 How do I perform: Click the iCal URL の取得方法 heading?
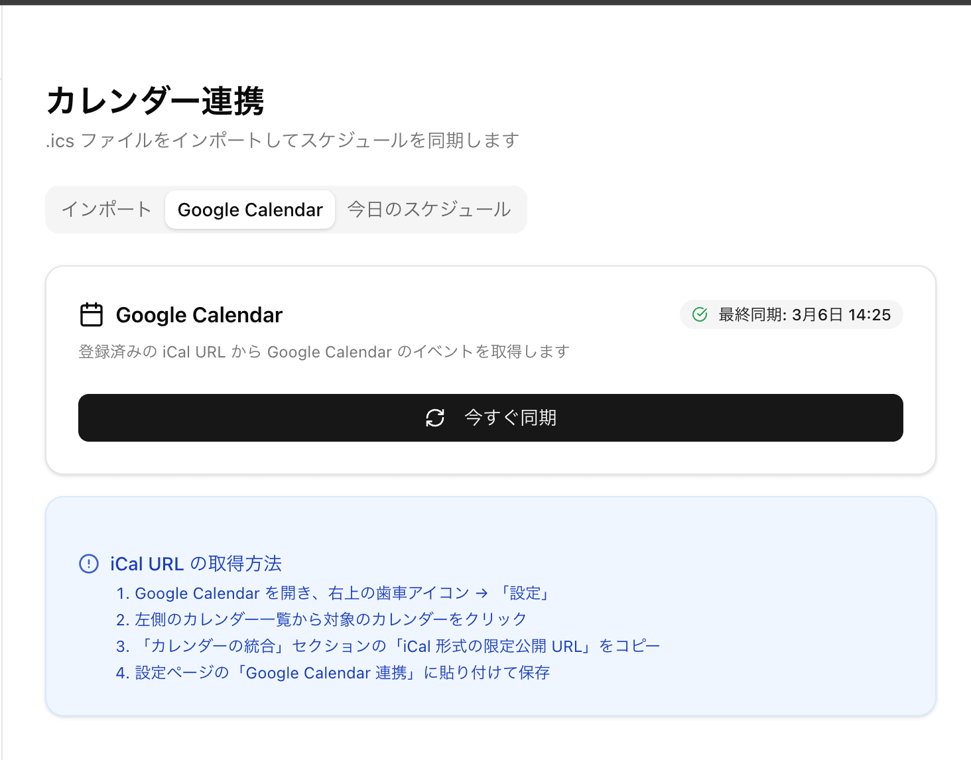195,564
